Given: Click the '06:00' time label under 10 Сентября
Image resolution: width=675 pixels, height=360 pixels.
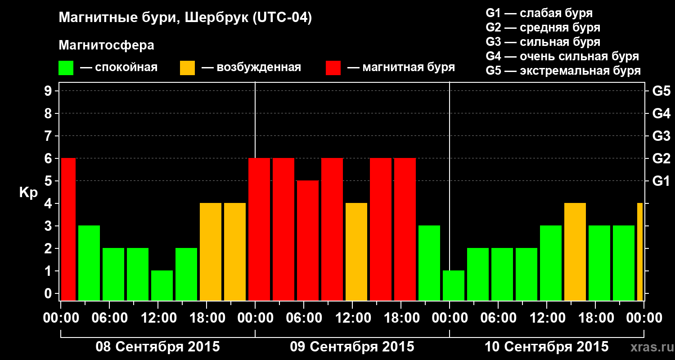Looking at the screenshot, I should click(498, 318).
